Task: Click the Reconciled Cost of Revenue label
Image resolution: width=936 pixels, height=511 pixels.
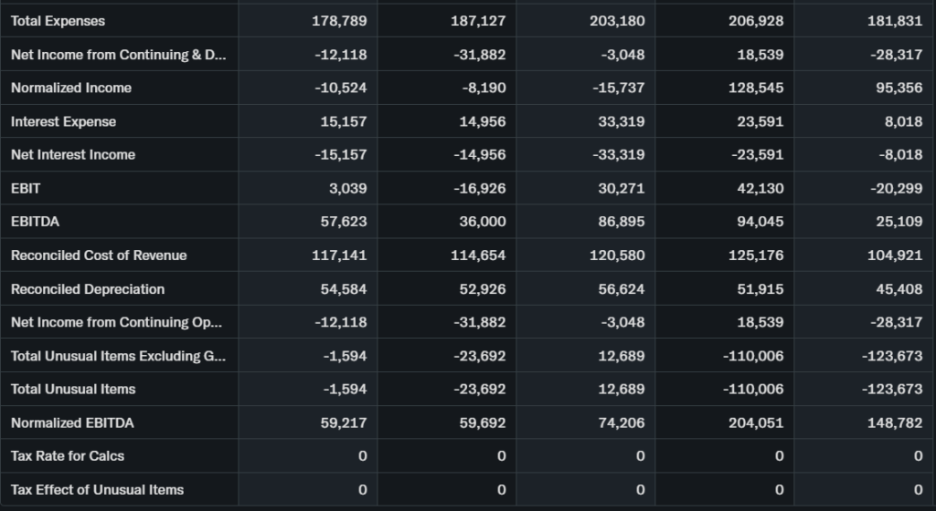Action: [x=99, y=255]
